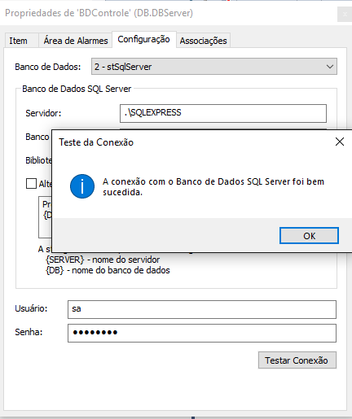Click the {DB} nome do banco text

(x=108, y=270)
